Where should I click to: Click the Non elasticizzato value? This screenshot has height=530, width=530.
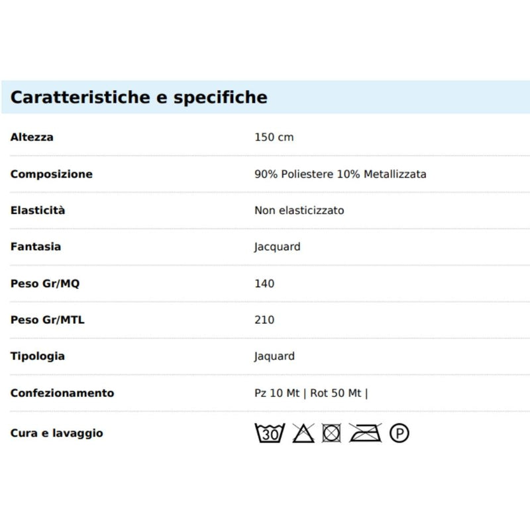coord(299,210)
